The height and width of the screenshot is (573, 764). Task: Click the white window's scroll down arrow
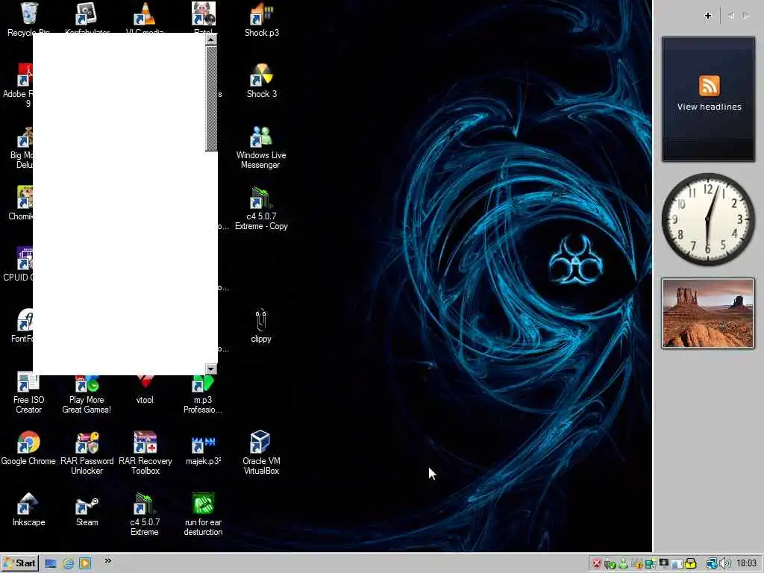[211, 369]
